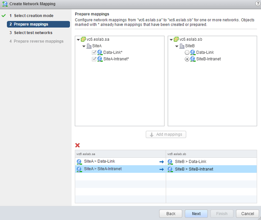This screenshot has width=261, height=220.
Task: Collapse the SiteA tree node
Action: tap(84, 46)
